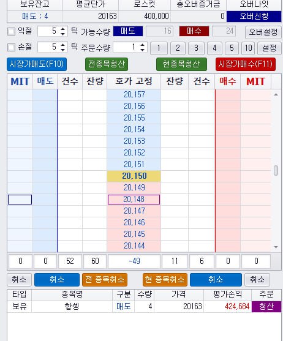Click the blue 오버신청 button

coord(254,17)
